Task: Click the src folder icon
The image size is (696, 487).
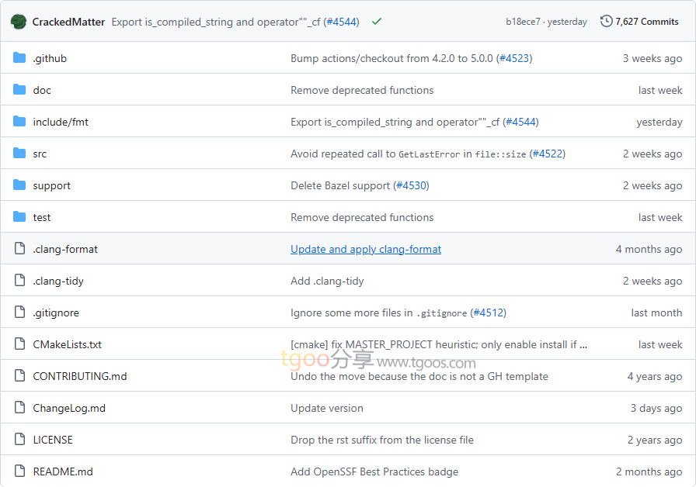Action: [19, 154]
